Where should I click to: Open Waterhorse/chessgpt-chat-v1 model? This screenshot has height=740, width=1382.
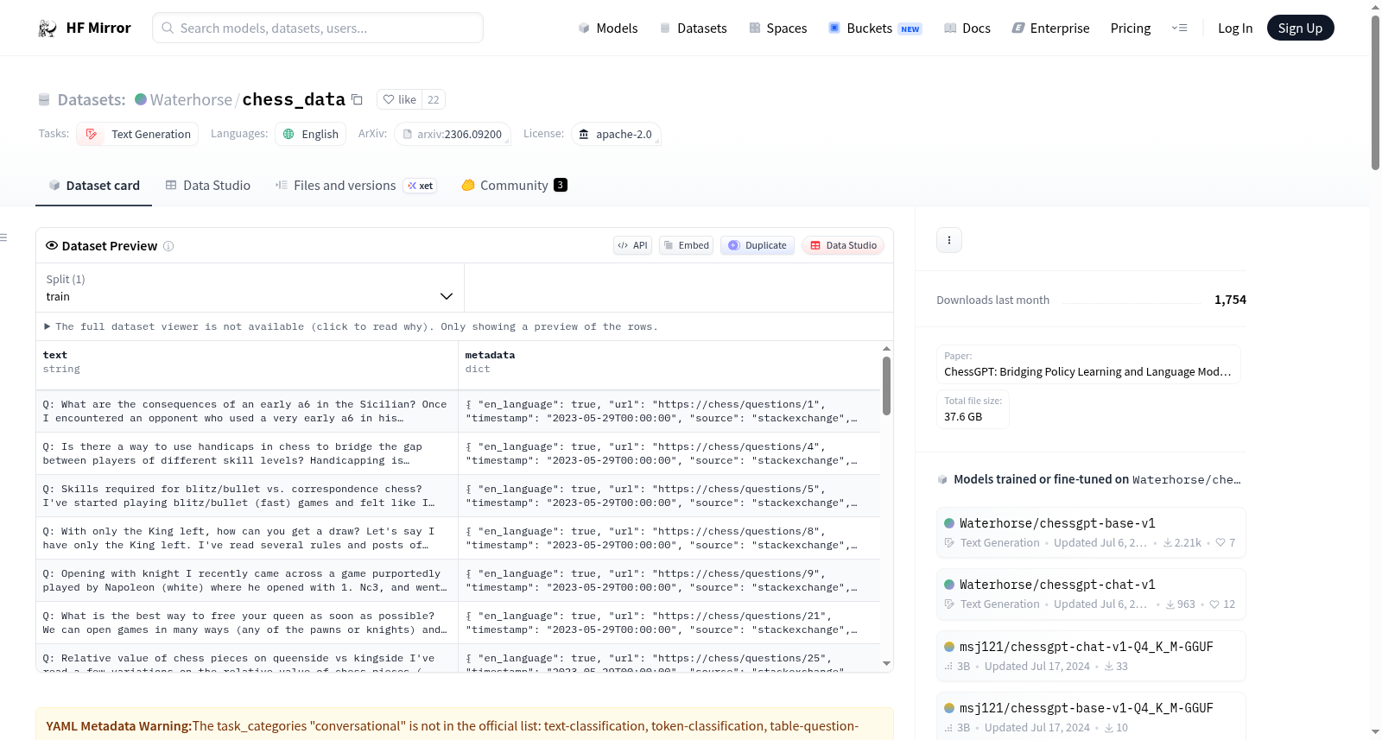point(1091,593)
